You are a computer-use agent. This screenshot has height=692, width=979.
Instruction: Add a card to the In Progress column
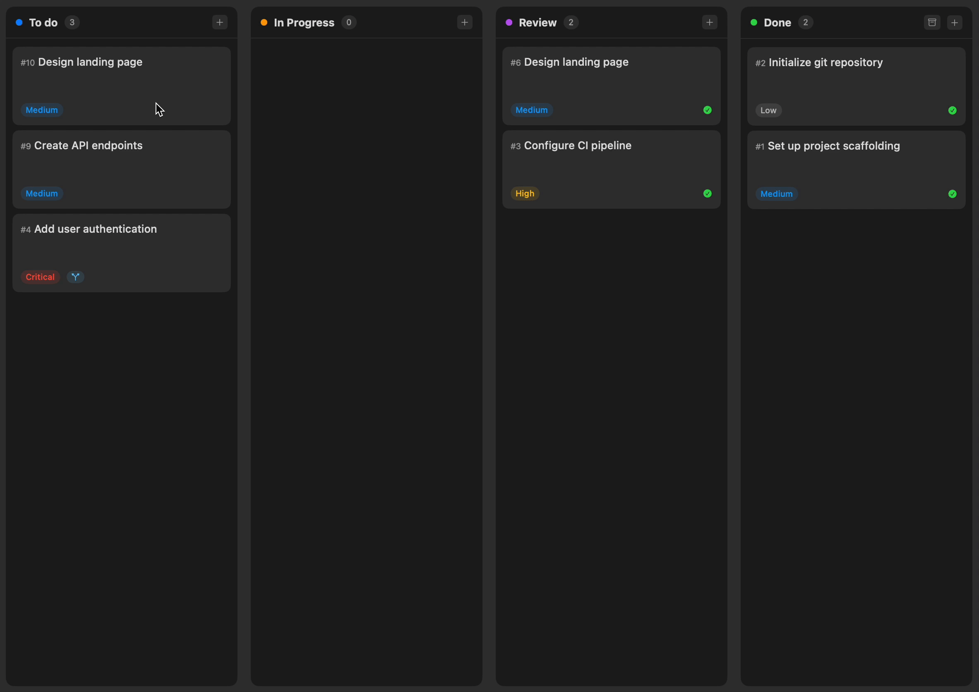coord(465,22)
